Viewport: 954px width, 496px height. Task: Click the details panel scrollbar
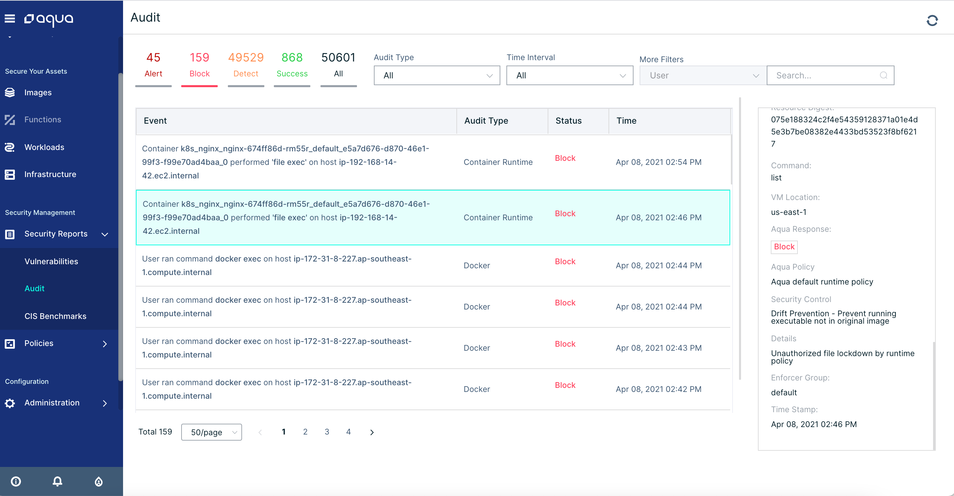[x=934, y=395]
